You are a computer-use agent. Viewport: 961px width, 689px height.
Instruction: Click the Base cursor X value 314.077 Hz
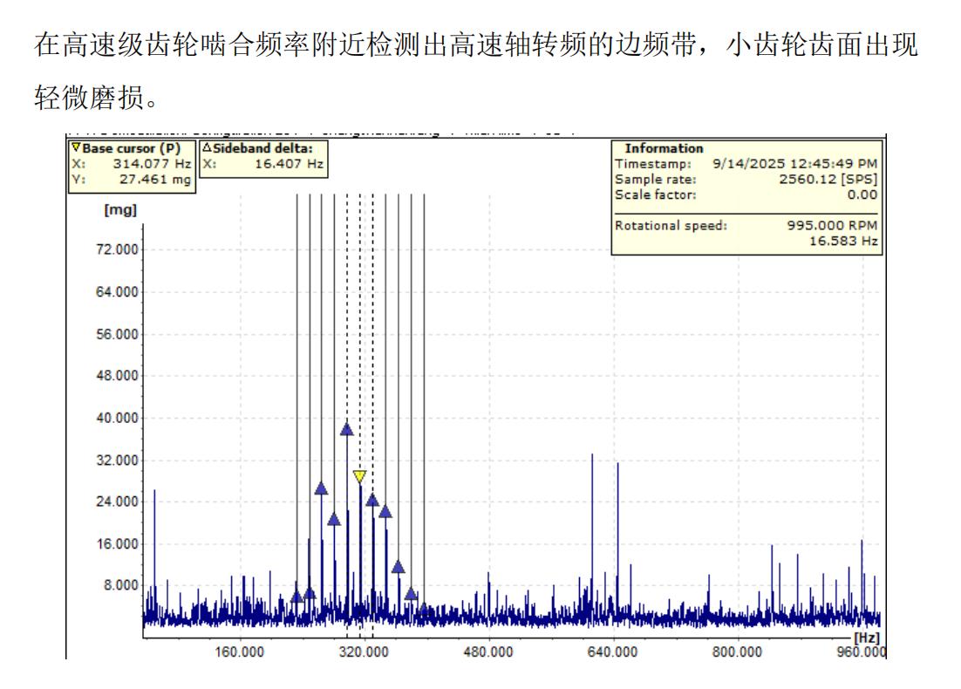click(152, 163)
